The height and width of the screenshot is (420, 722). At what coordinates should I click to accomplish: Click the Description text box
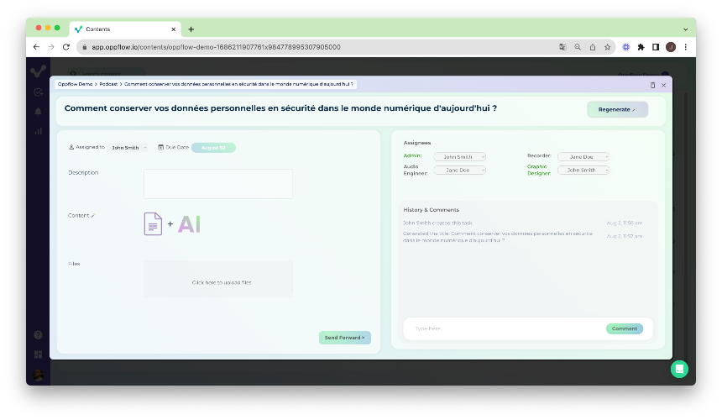[218, 184]
